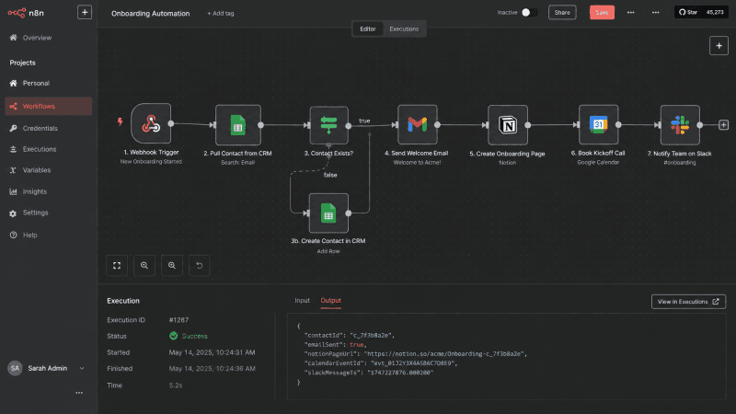Select the Notify Team on Slack node
This screenshot has width=736, height=414.
680,125
